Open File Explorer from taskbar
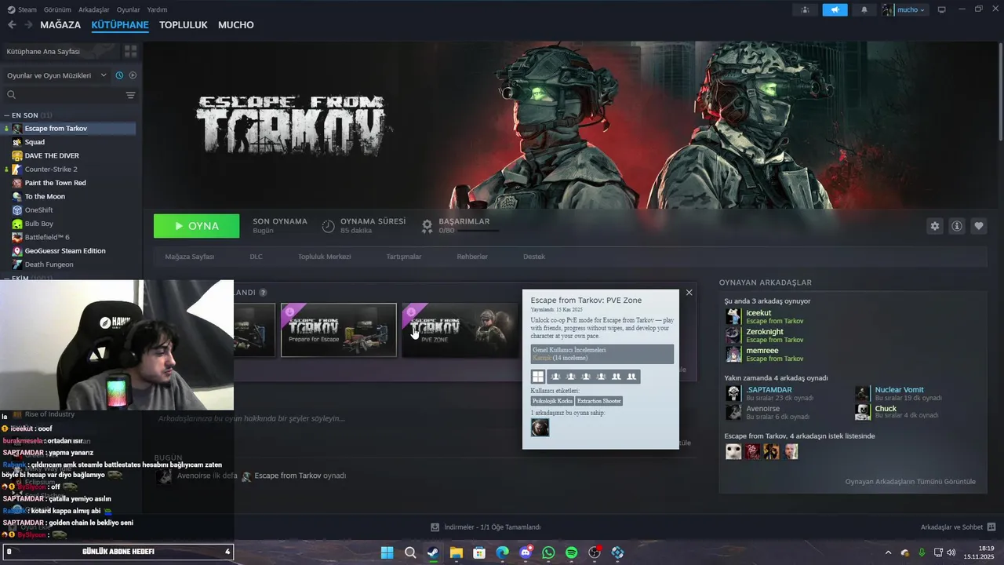The image size is (1004, 565). click(456, 552)
